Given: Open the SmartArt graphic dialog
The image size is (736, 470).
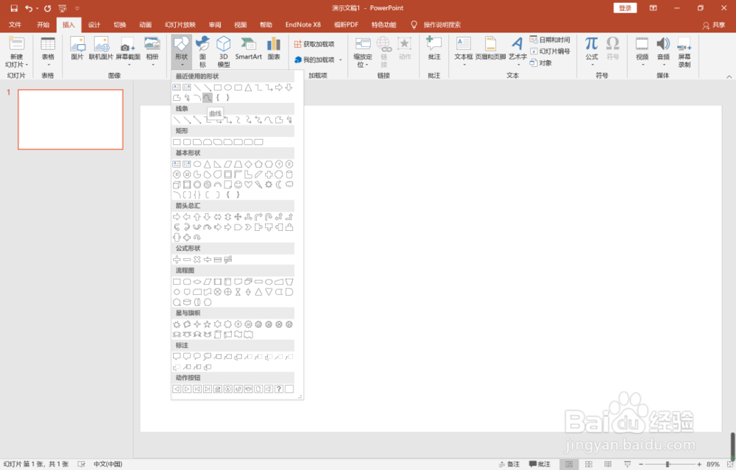Looking at the screenshot, I should point(248,49).
